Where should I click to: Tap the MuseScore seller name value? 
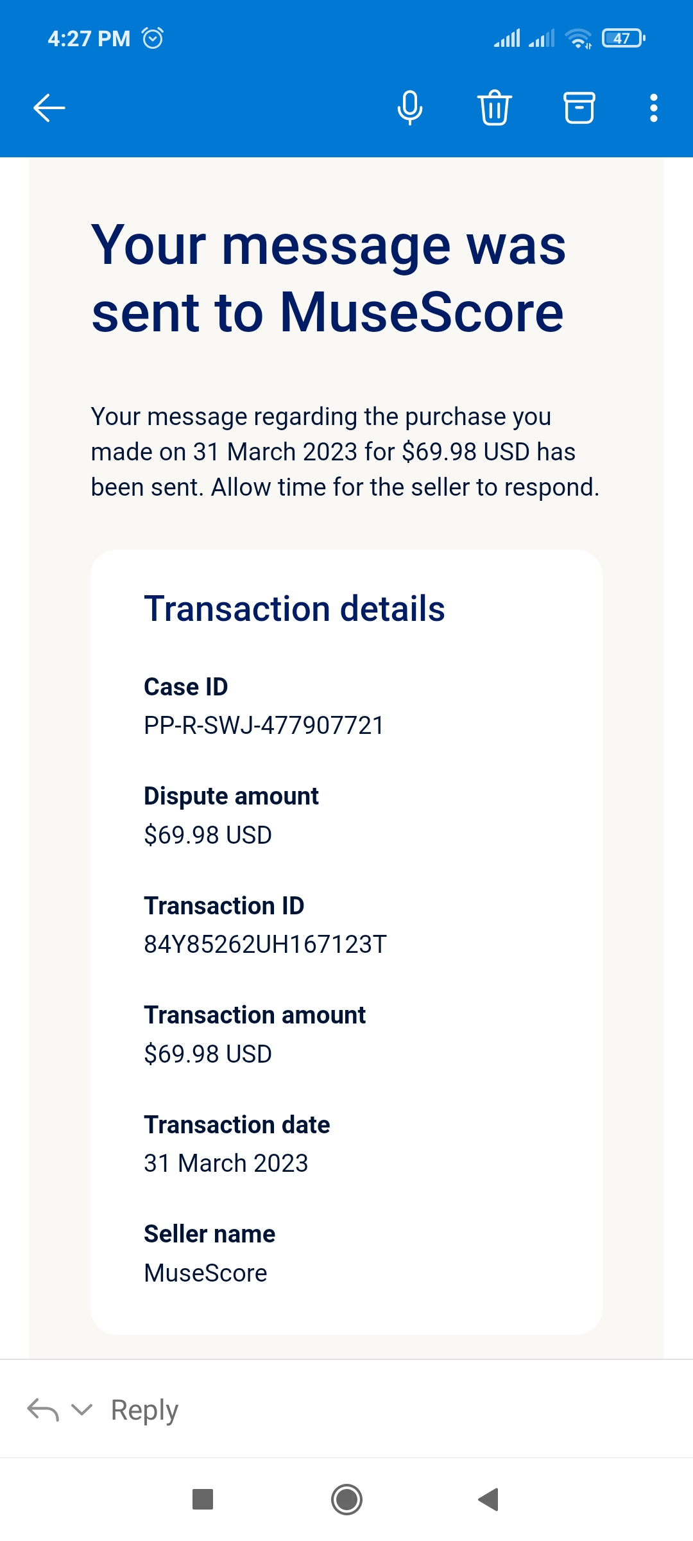[x=205, y=1273]
